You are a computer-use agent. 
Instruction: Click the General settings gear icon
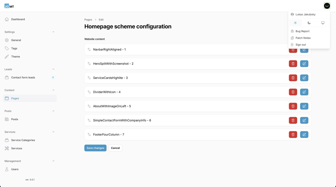(6, 40)
